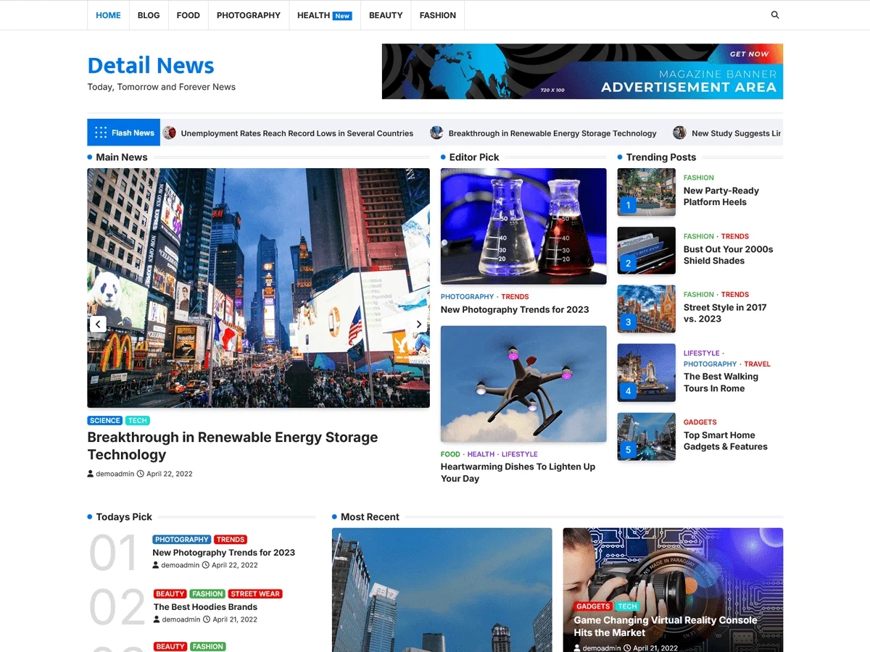The width and height of the screenshot is (870, 652).
Task: Open the search magnifier icon
Action: pyautogui.click(x=775, y=15)
